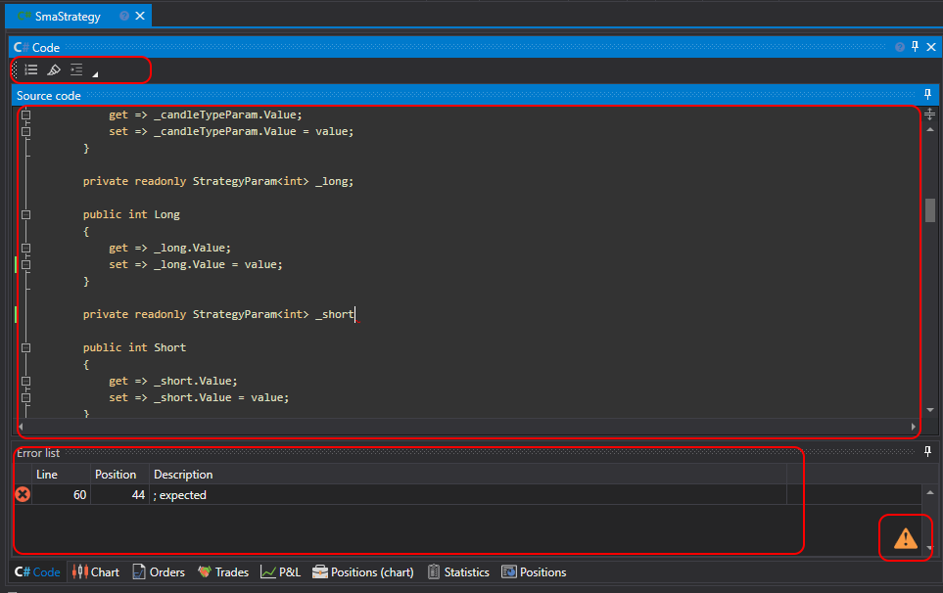
Task: Click the position value 44 in error list
Action: (138, 495)
